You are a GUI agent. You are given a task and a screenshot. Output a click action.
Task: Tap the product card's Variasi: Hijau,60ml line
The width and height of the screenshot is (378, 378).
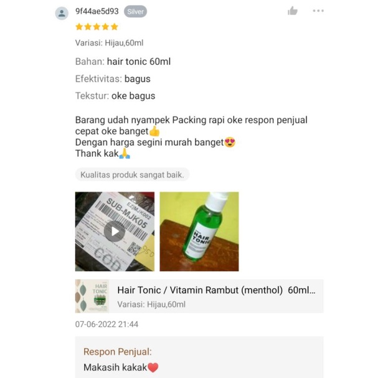tap(151, 305)
